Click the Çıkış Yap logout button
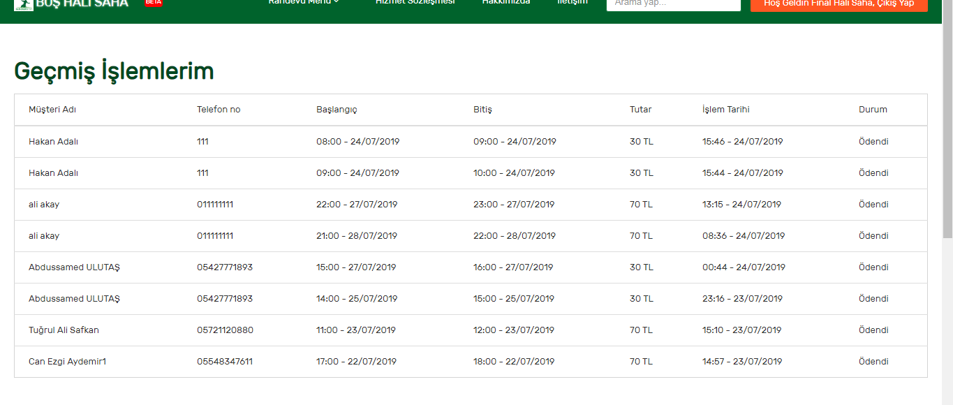 pos(839,4)
